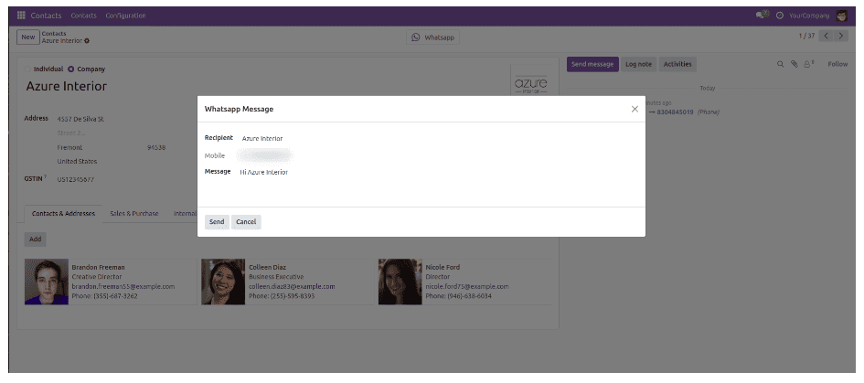Click Phone: (355)-687-3262 text

coord(105,296)
